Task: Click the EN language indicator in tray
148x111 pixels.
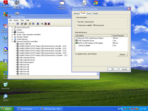Action: [119, 109]
